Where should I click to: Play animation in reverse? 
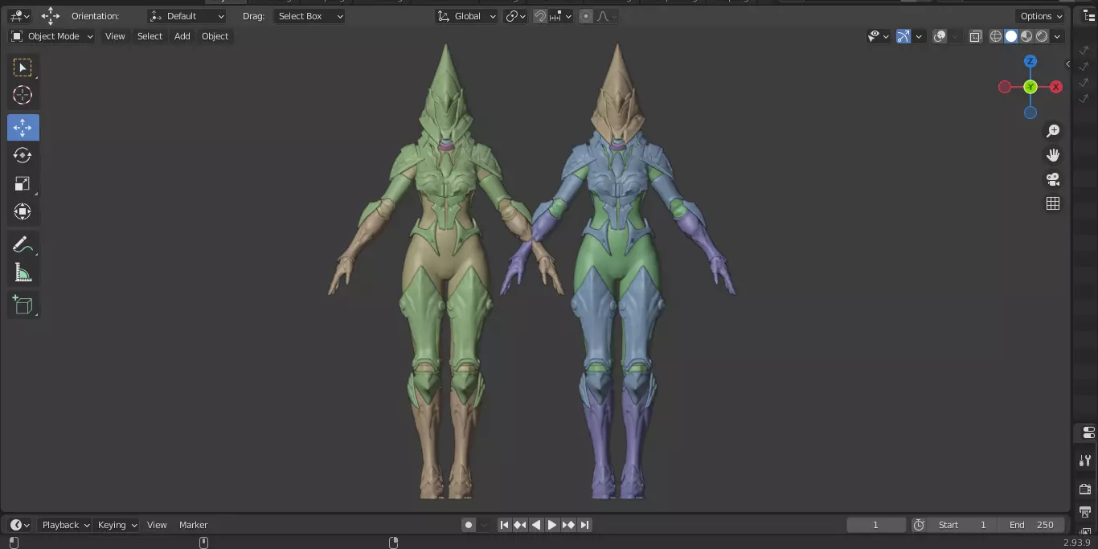pos(536,525)
